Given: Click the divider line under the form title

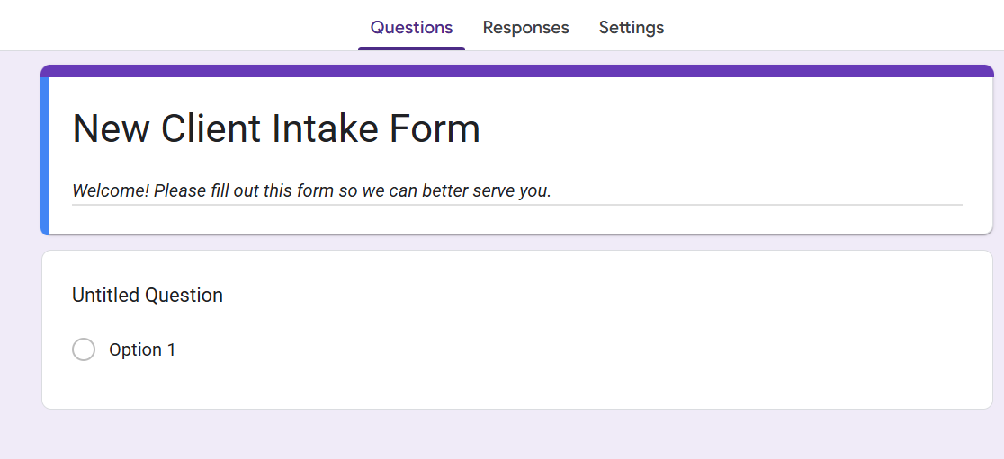Looking at the screenshot, I should click(x=517, y=163).
